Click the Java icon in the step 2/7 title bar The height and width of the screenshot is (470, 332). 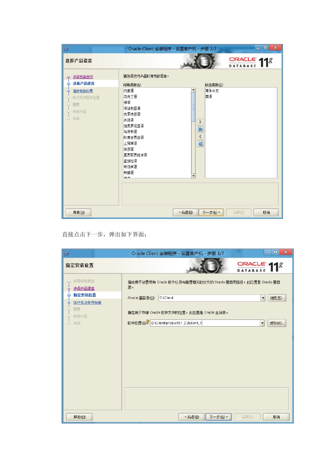pyautogui.click(x=66, y=49)
